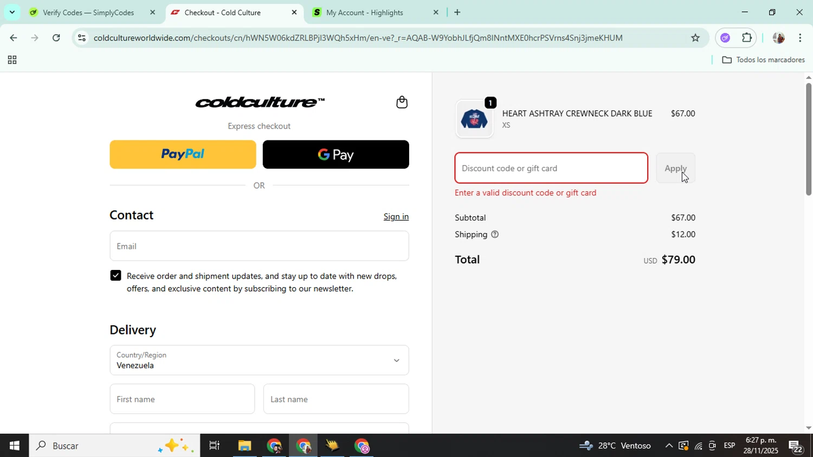Click the Apply discount button
This screenshot has width=813, height=457.
pos(675,168)
